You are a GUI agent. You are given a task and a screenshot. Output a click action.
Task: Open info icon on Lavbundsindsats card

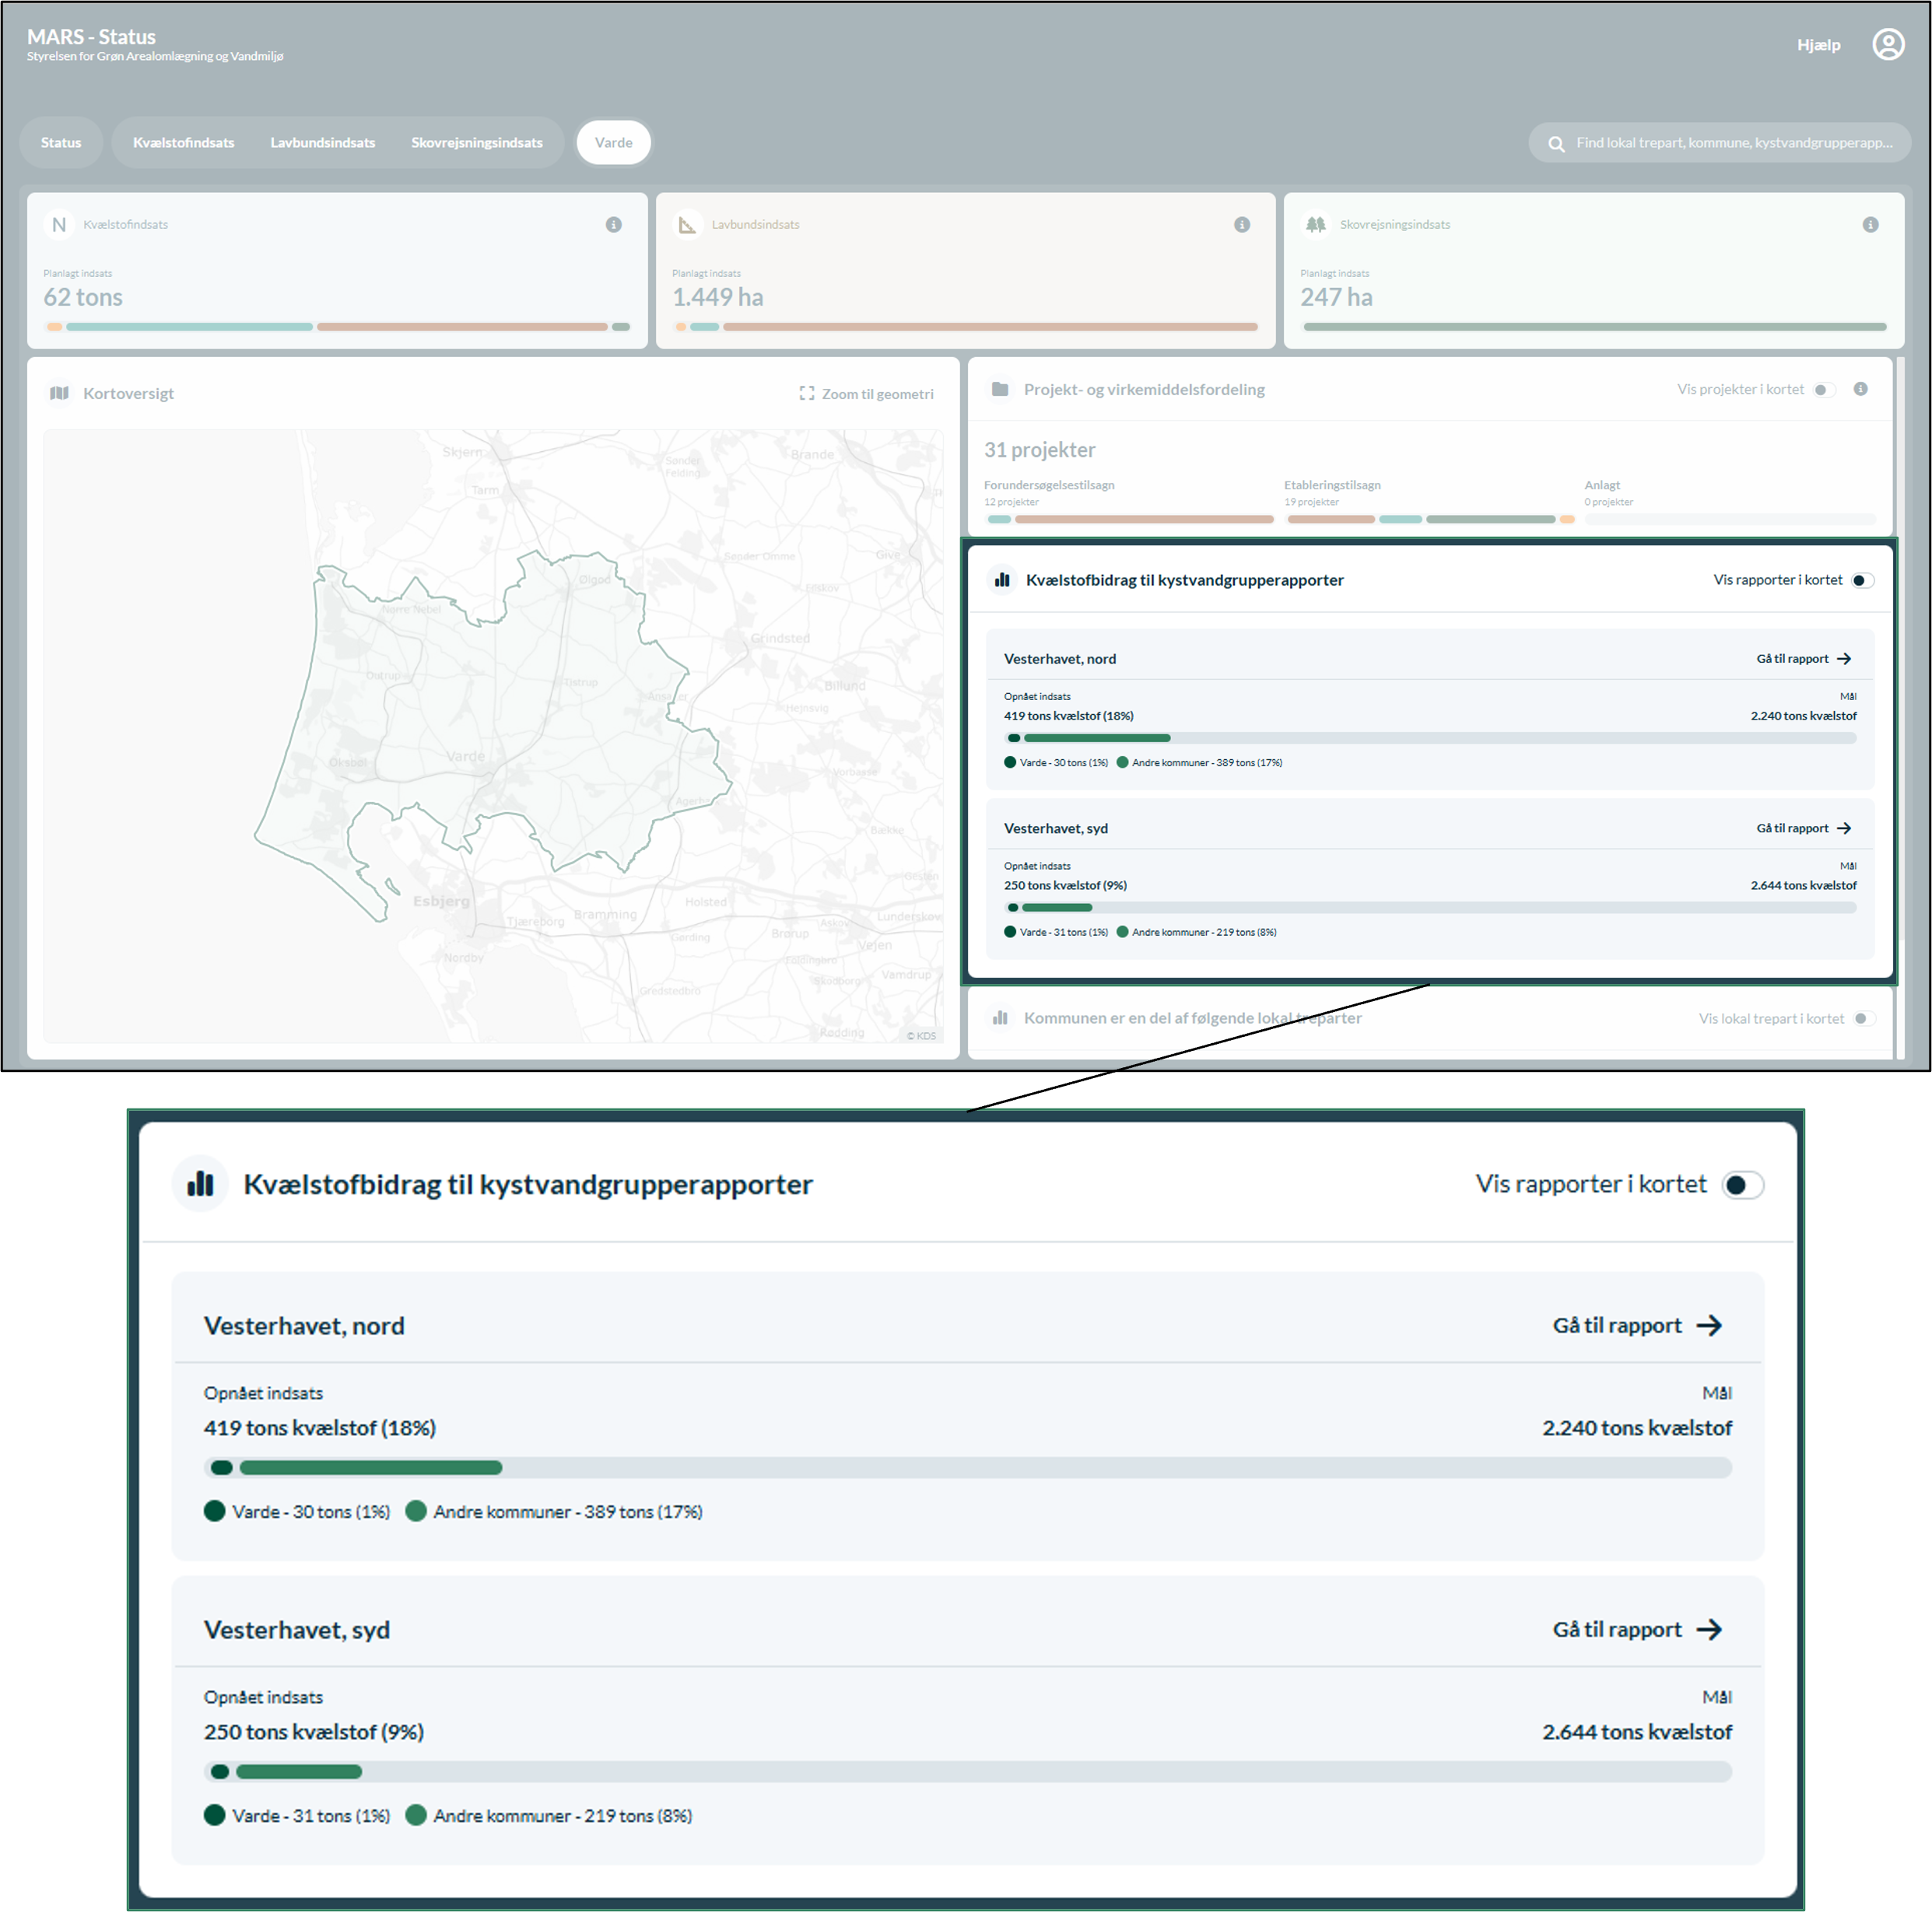[1242, 225]
